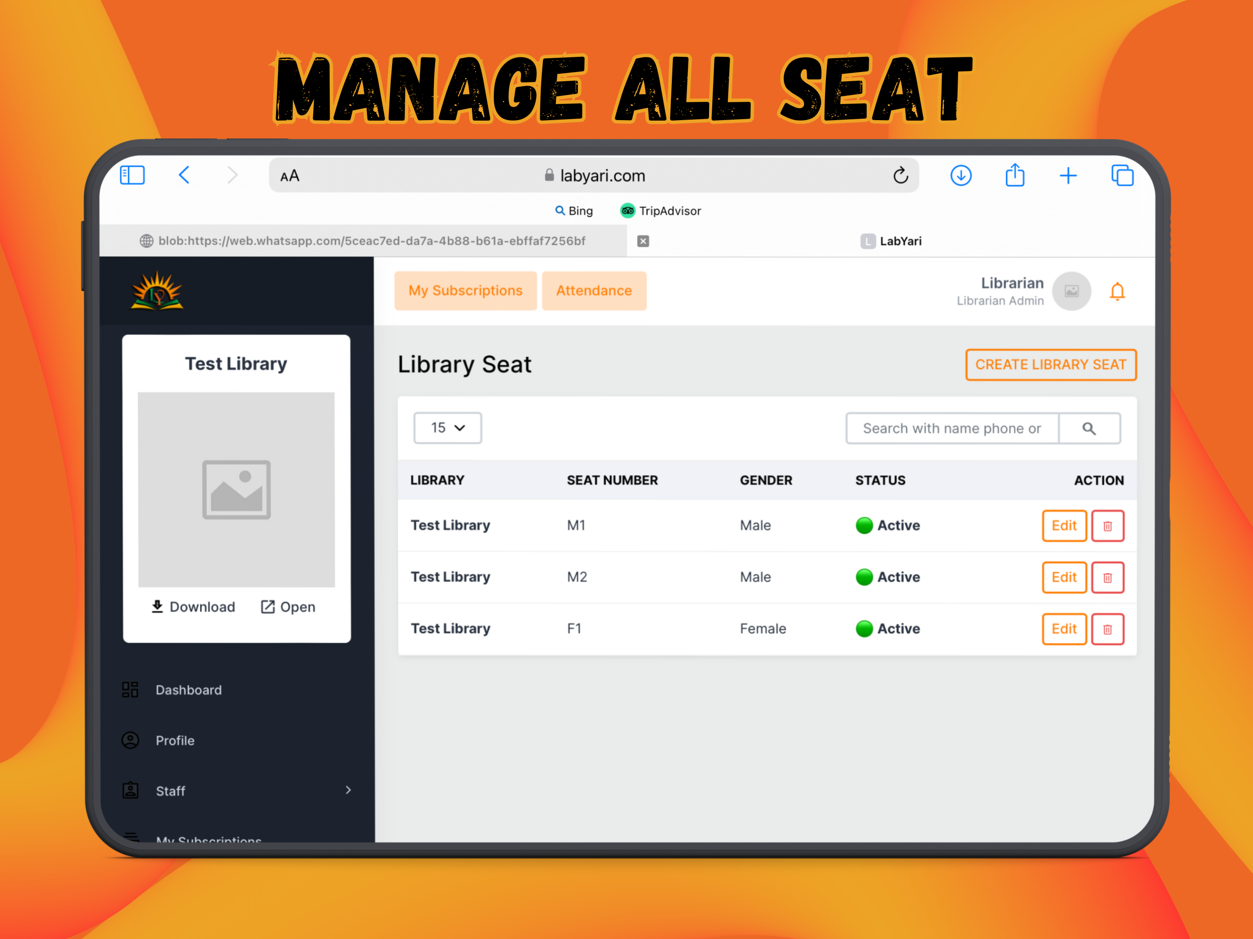Open the TripAdvisor bookmark
1253x939 pixels.
point(660,211)
